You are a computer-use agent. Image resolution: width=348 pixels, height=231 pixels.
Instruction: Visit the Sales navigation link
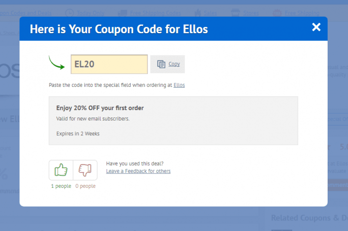click(210, 13)
